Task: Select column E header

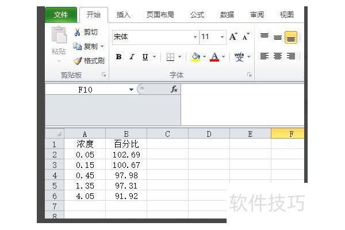Action: 250,133
